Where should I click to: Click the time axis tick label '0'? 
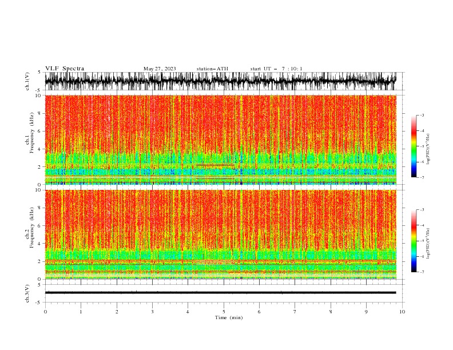45,312
